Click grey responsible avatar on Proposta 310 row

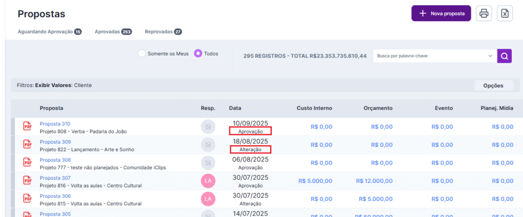pos(208,127)
